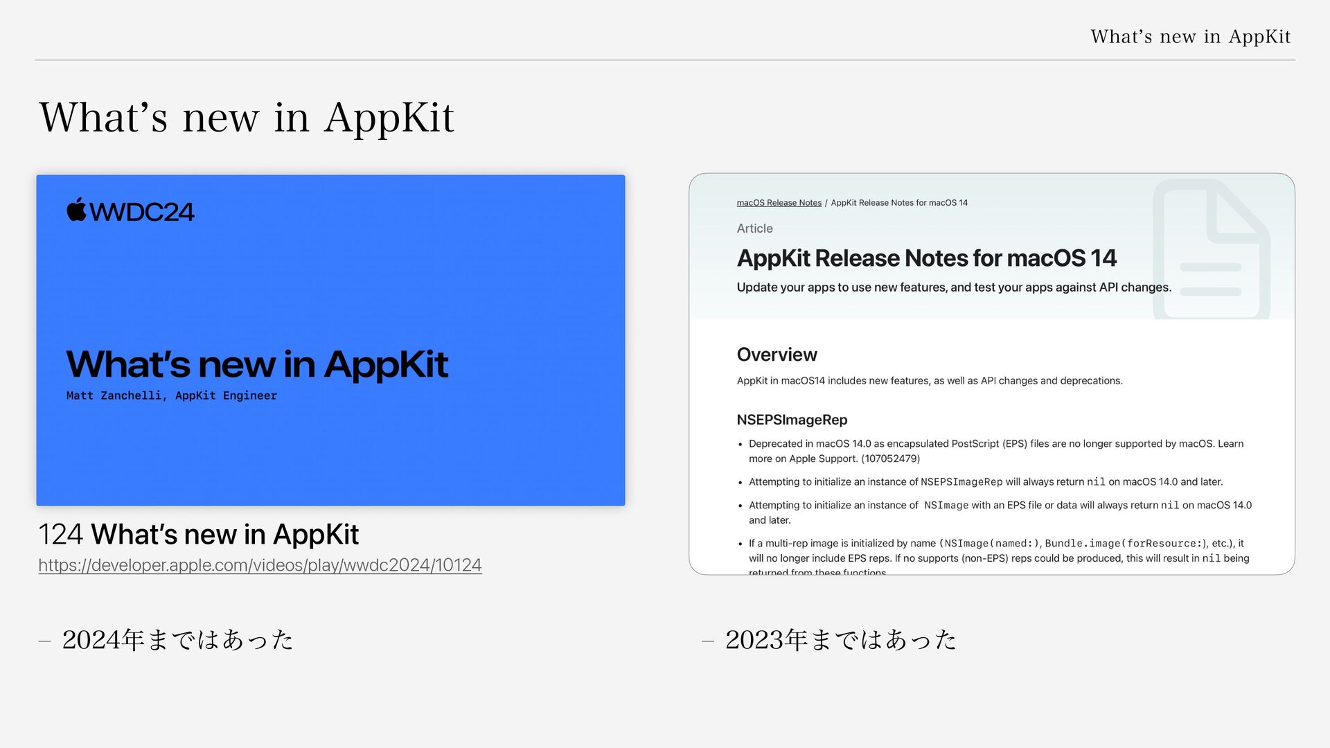Click the header label in top-right corner

point(1191,36)
